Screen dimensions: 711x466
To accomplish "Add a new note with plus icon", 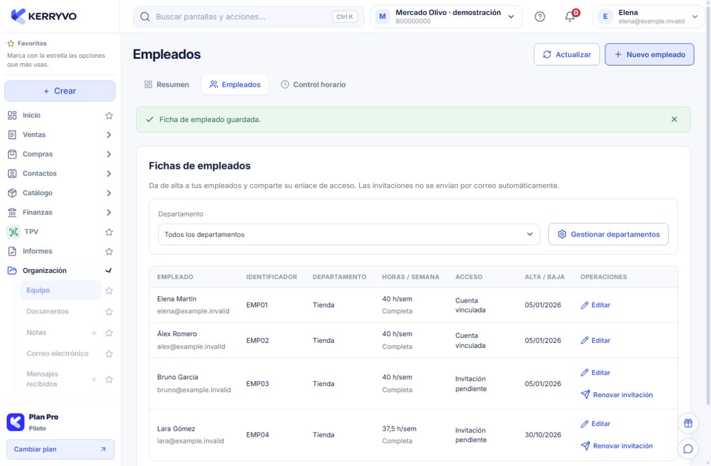I will coord(95,333).
